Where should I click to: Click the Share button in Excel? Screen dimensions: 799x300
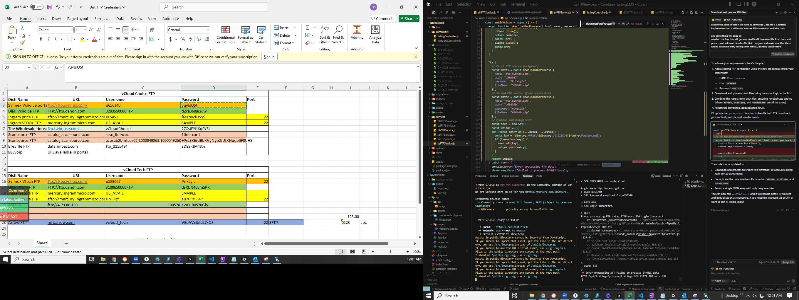point(409,18)
